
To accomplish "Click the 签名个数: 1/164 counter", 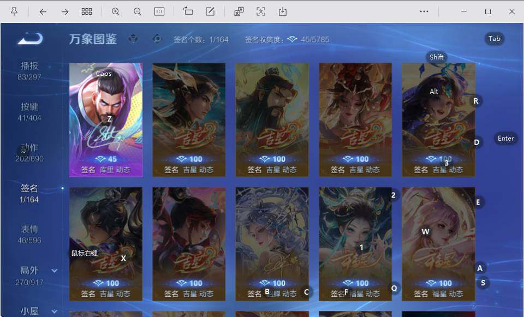I will click(201, 40).
